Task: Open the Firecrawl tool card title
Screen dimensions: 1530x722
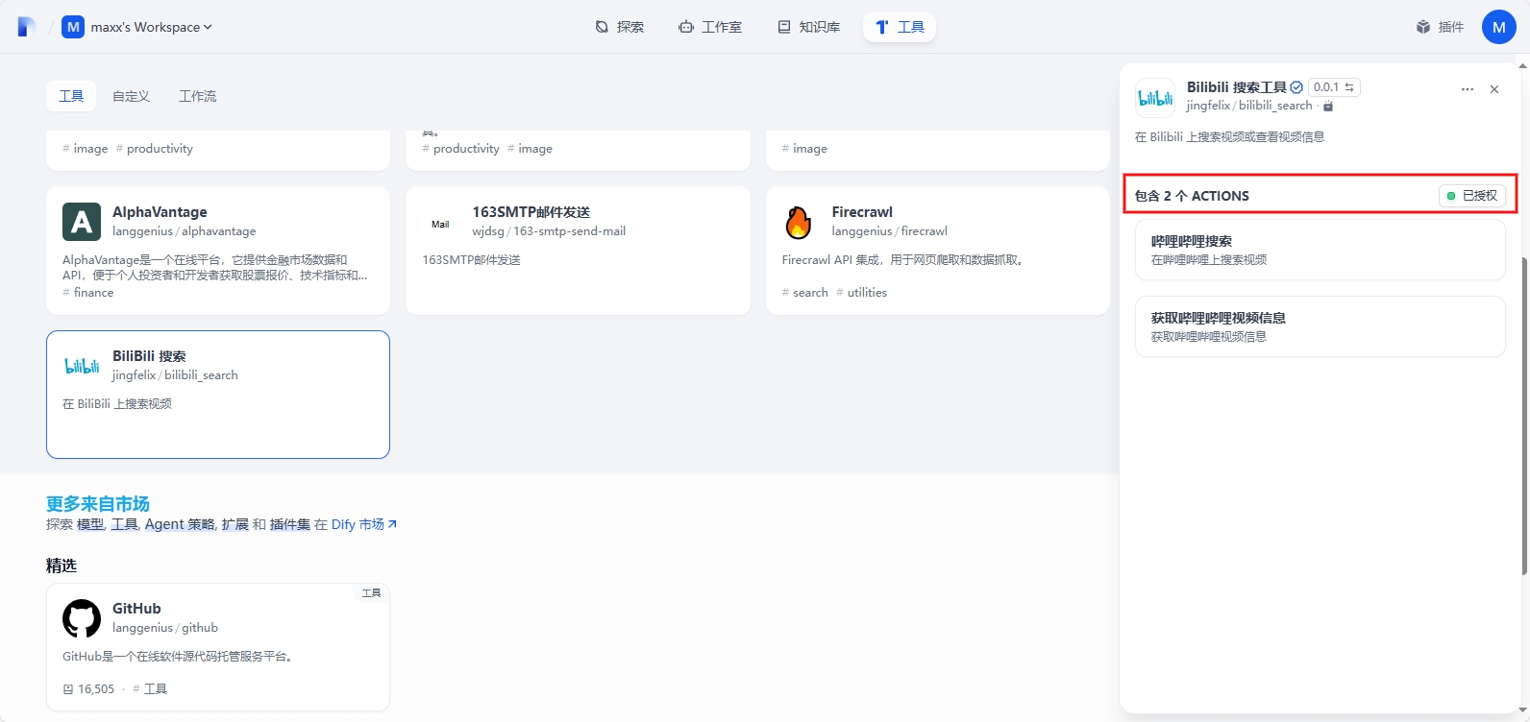Action: (x=862, y=212)
